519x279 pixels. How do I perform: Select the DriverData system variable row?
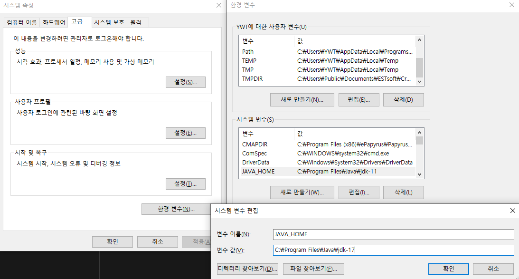point(327,163)
